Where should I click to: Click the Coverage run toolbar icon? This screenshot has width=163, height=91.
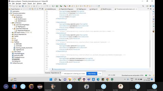(61, 6)
